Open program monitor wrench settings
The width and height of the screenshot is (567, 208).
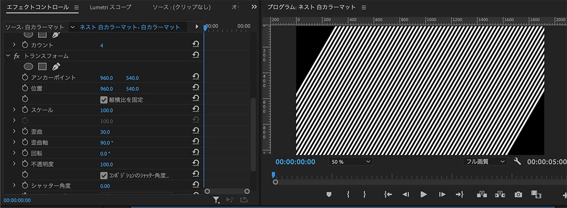pos(517,162)
